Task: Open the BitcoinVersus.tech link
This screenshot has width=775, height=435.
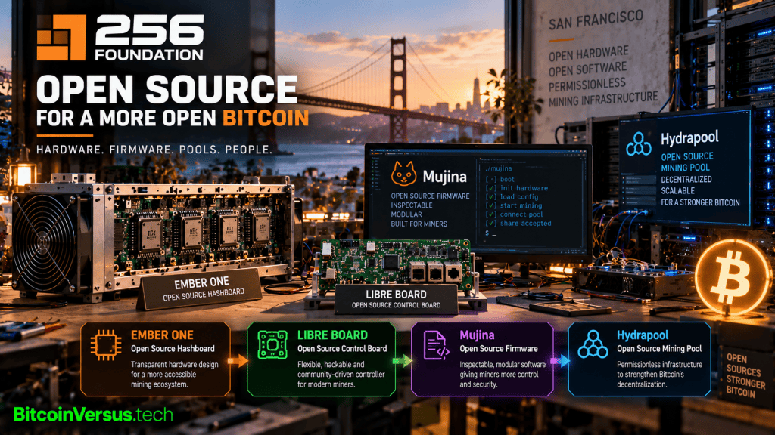Action: tap(93, 415)
